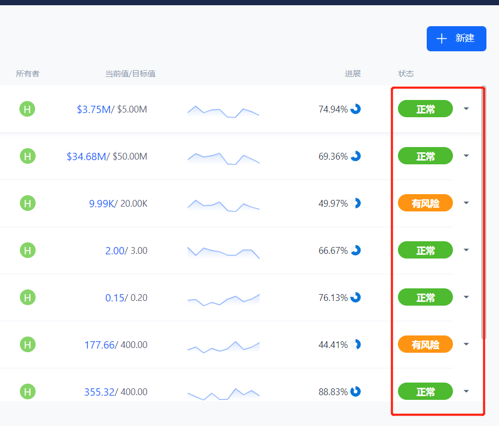Expand status dropdown arrow in 66.67% row
Viewport: 499px width, 426px height.
click(466, 250)
